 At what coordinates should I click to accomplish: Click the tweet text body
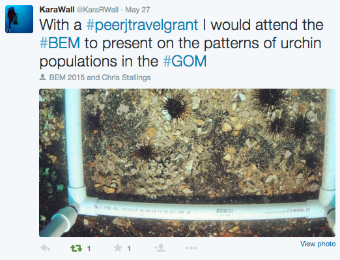(x=181, y=43)
